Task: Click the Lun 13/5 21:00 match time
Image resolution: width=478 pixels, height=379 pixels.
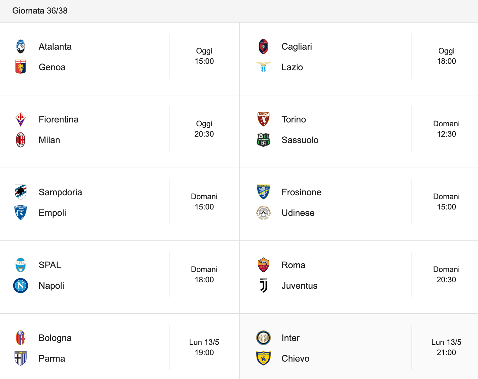Action: [x=446, y=347]
